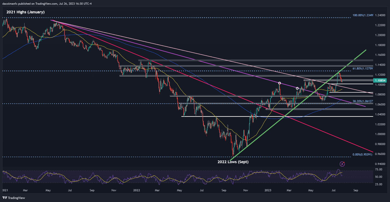Click the 0.94000 price axis label

(381, 164)
